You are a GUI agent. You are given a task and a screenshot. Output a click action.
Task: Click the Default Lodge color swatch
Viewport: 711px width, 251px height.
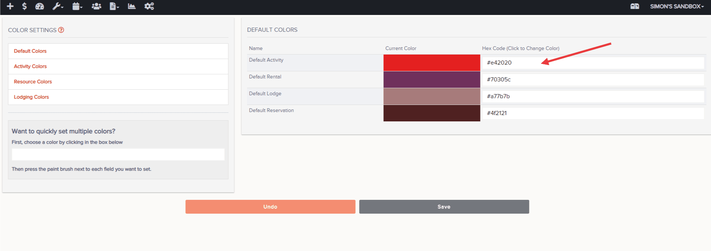point(432,96)
